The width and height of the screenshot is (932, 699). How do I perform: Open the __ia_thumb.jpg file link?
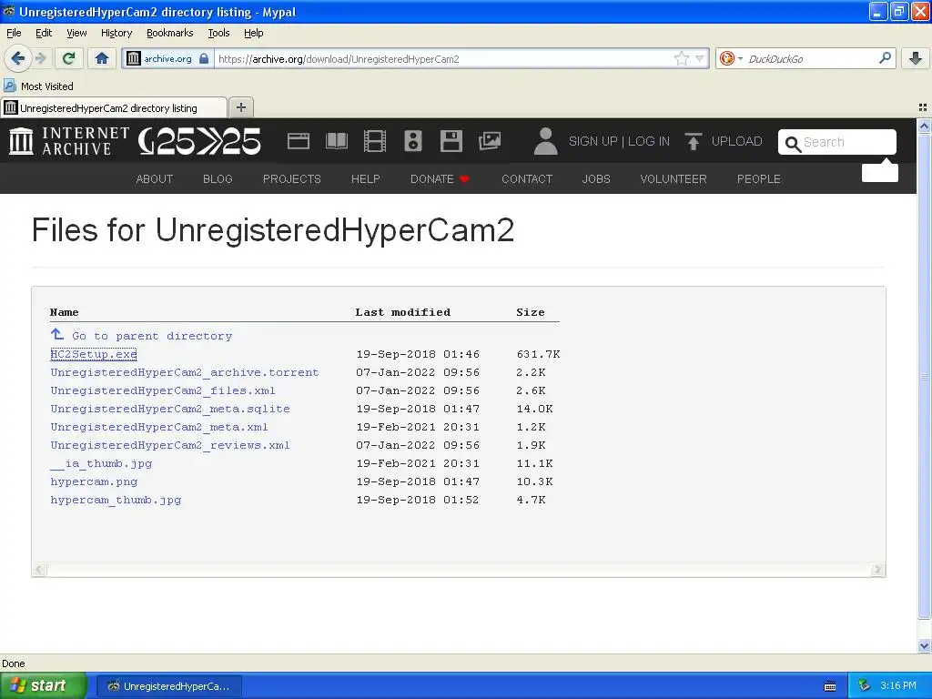tap(101, 463)
